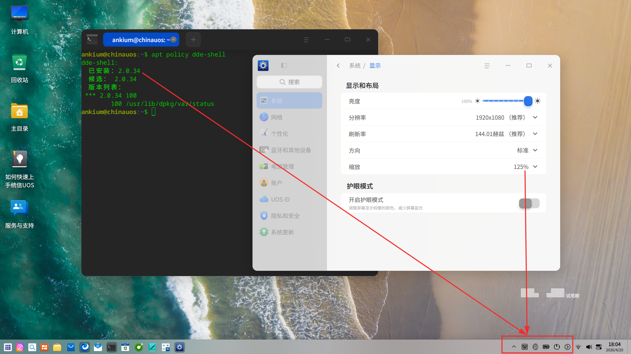This screenshot has width=631, height=354.
Task: Click the 系统 breadcrumb link
Action: coord(355,65)
